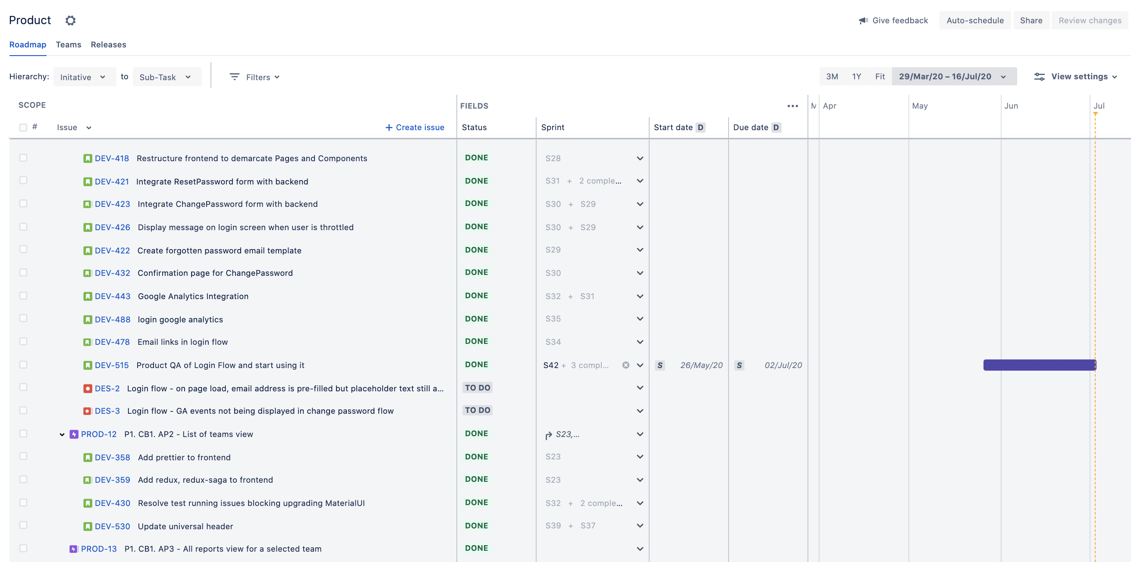Open the date range 29/Mar/20 – 16/Jul/20 dropdown
Viewport: 1131px width, 562px height.
tap(954, 76)
